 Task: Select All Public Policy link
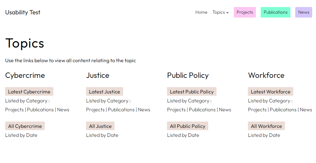(x=187, y=126)
